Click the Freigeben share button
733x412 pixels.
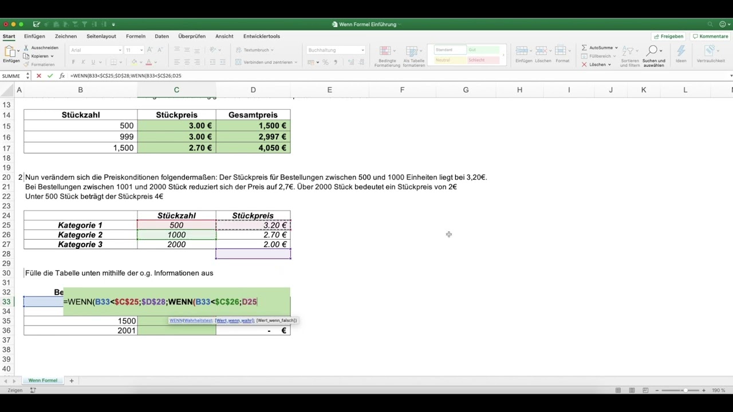click(668, 36)
